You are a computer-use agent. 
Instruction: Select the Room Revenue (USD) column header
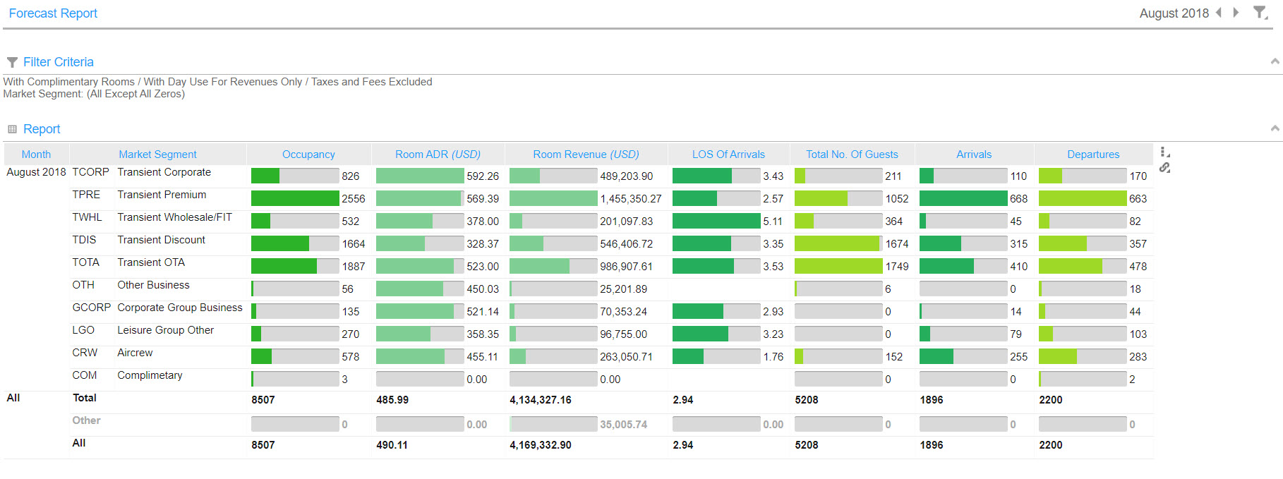(586, 154)
